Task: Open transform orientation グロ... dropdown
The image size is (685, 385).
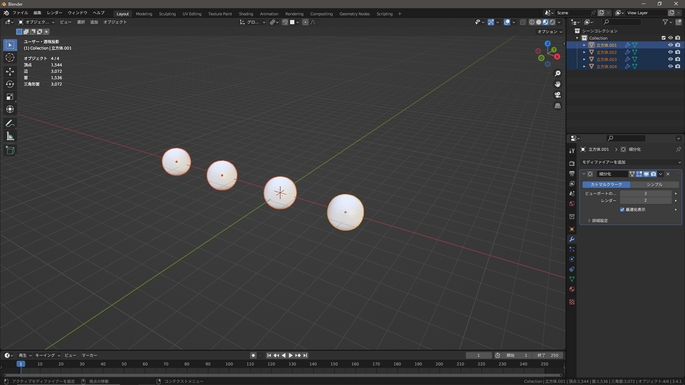Action: [252, 22]
